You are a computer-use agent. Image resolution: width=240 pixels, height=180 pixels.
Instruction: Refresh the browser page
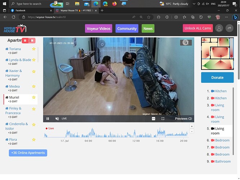point(13,17)
